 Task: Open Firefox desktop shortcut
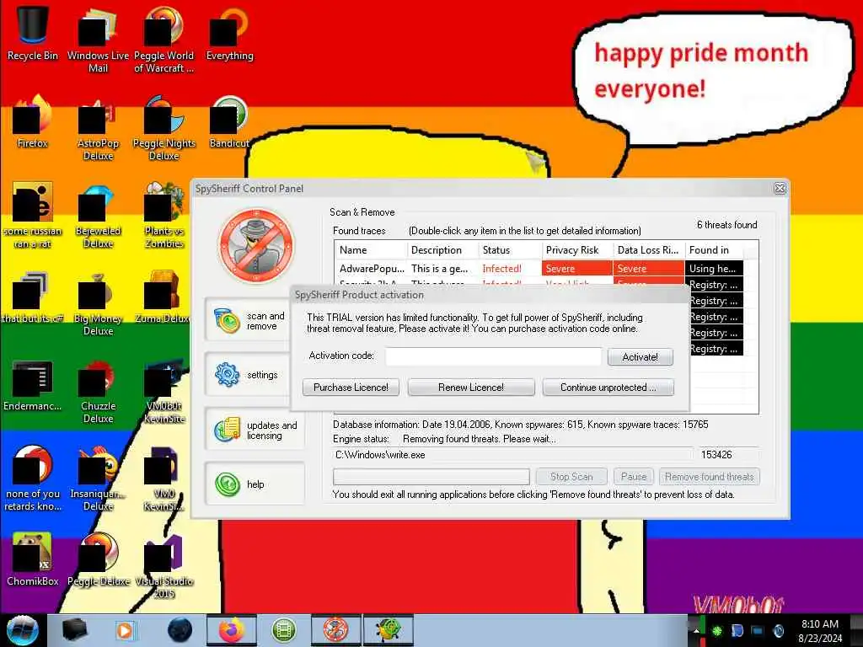point(33,121)
